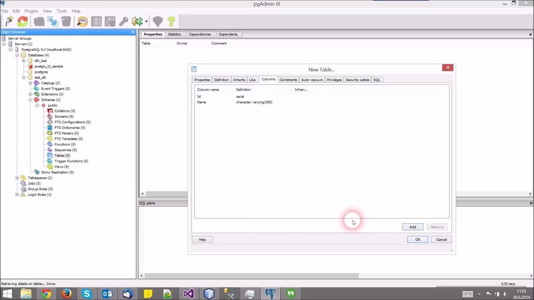Open Visual Studio from the taskbar
534x300 pixels.
click(x=189, y=294)
